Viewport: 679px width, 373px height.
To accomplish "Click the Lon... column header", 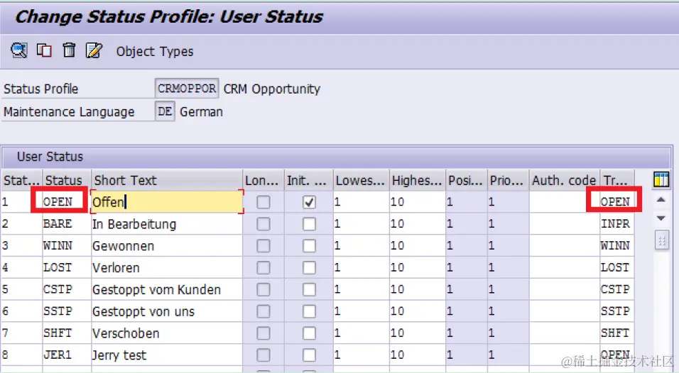I will (x=263, y=180).
